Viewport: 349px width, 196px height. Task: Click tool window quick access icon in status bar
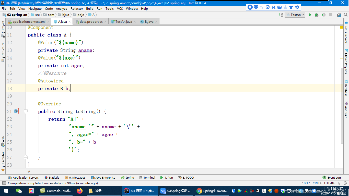point(4,183)
